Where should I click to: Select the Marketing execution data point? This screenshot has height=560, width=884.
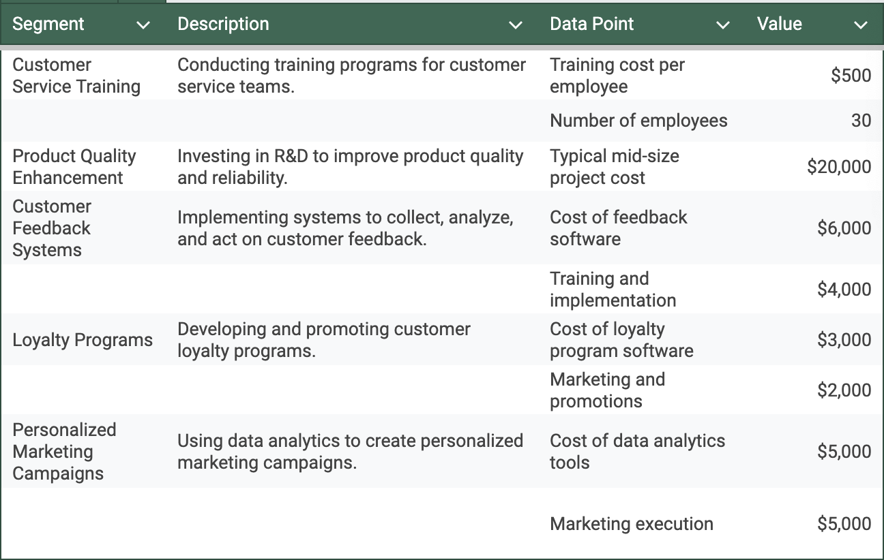tap(631, 524)
